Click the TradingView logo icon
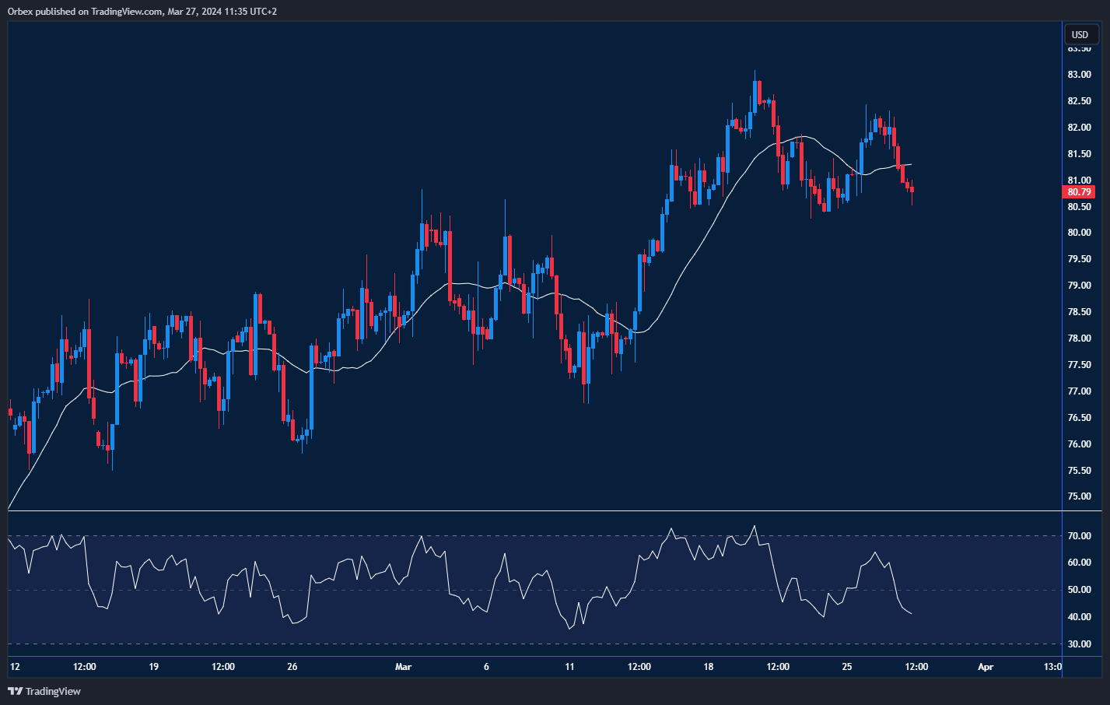Screen dimensions: 1110x705 click(15, 691)
